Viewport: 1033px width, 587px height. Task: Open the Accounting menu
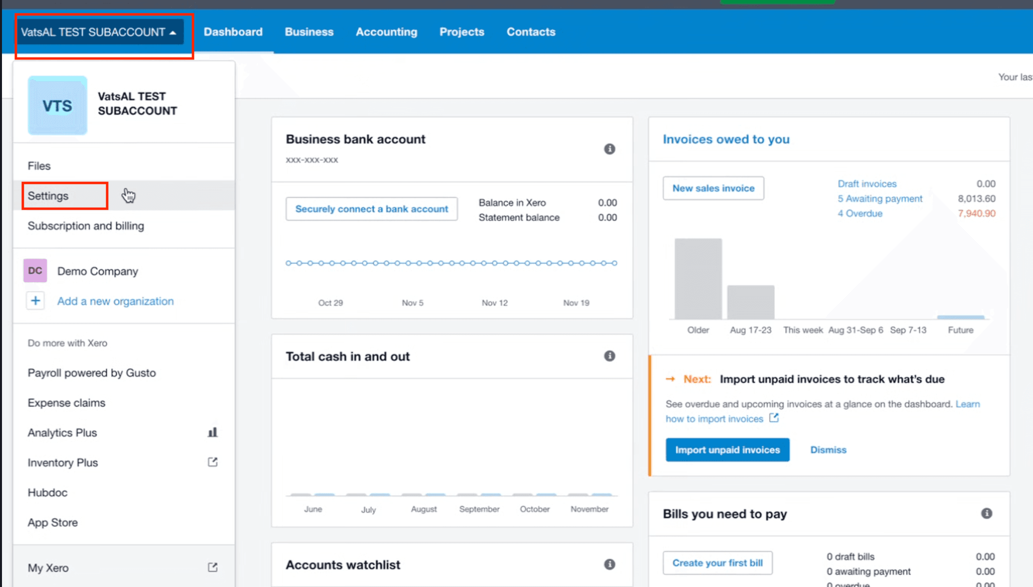tap(387, 32)
